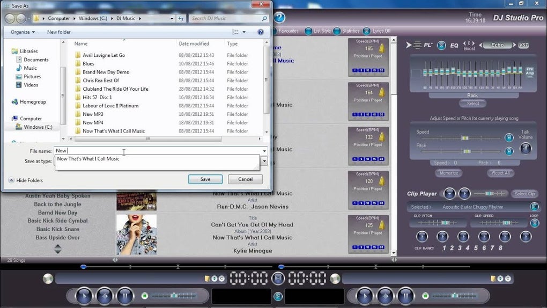Select clip bank 8
The image size is (547, 308).
click(x=500, y=248)
